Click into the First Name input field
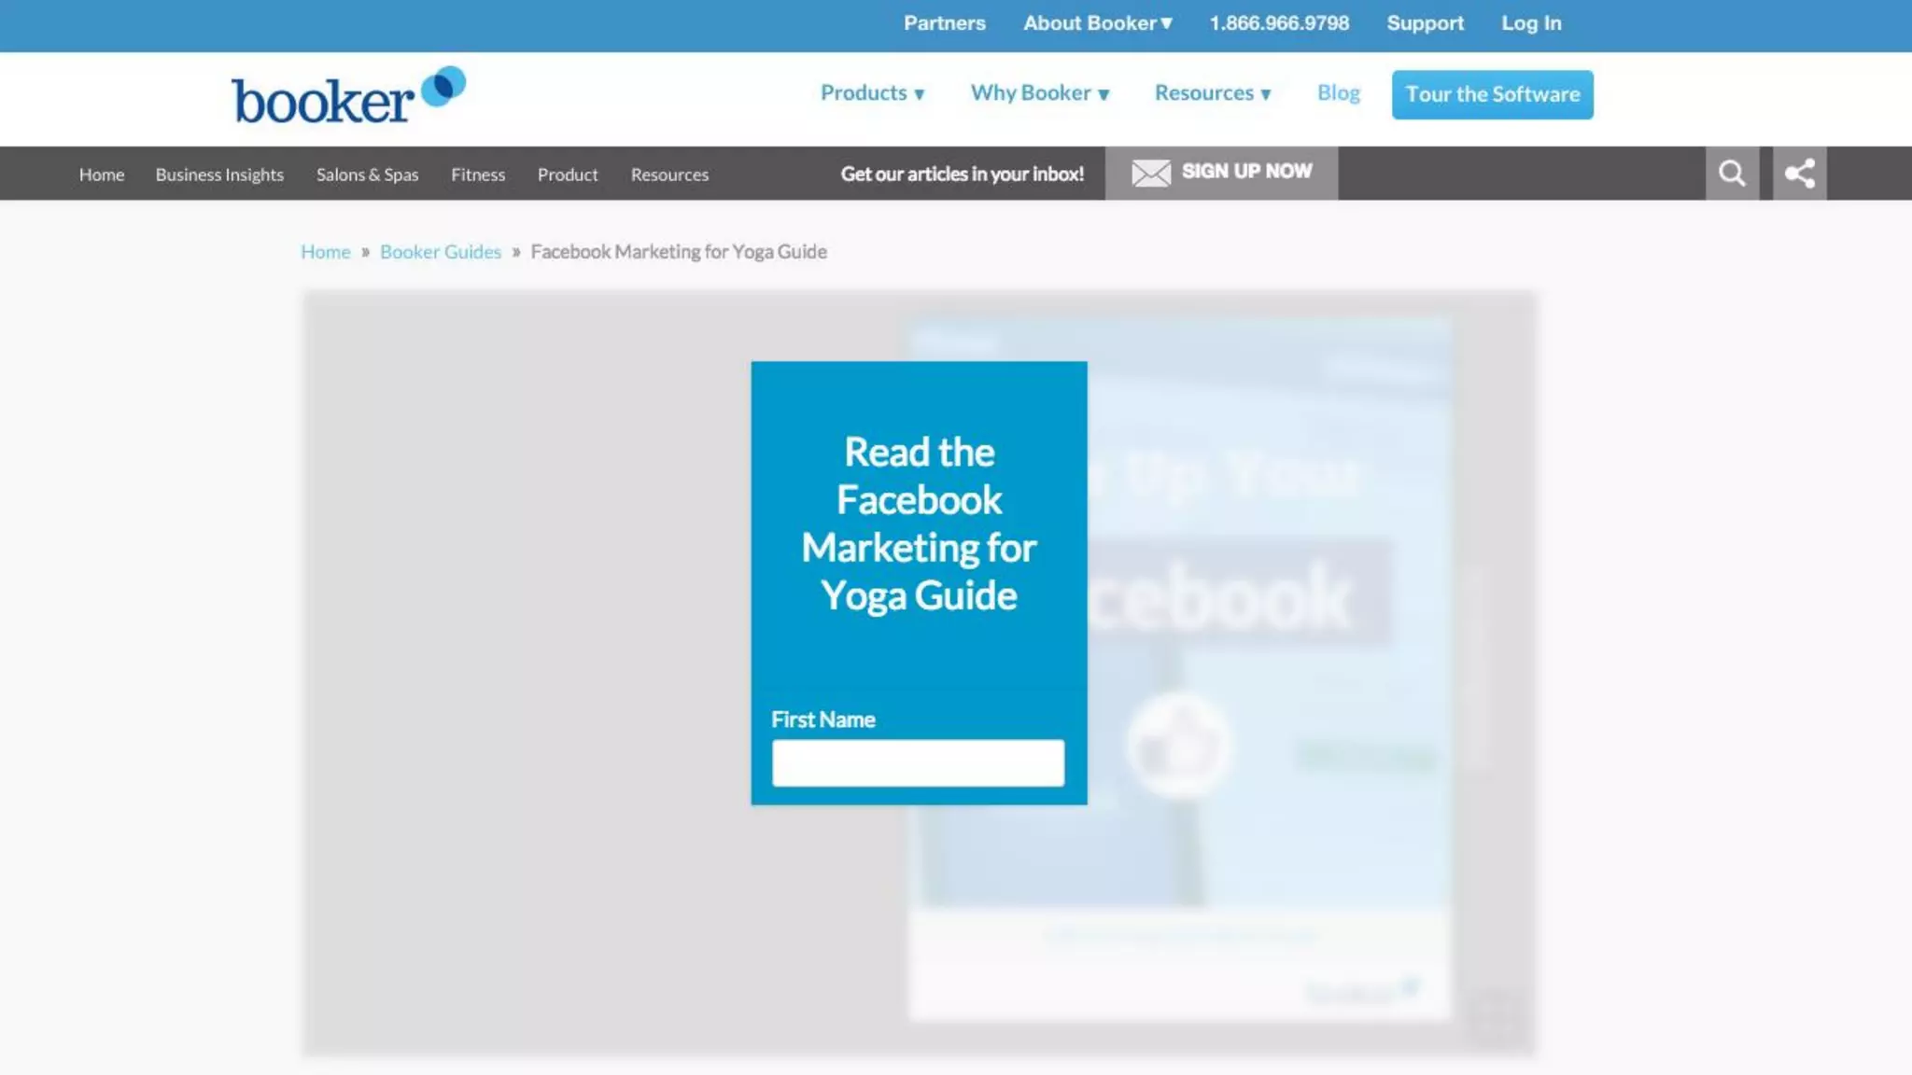 pos(918,763)
